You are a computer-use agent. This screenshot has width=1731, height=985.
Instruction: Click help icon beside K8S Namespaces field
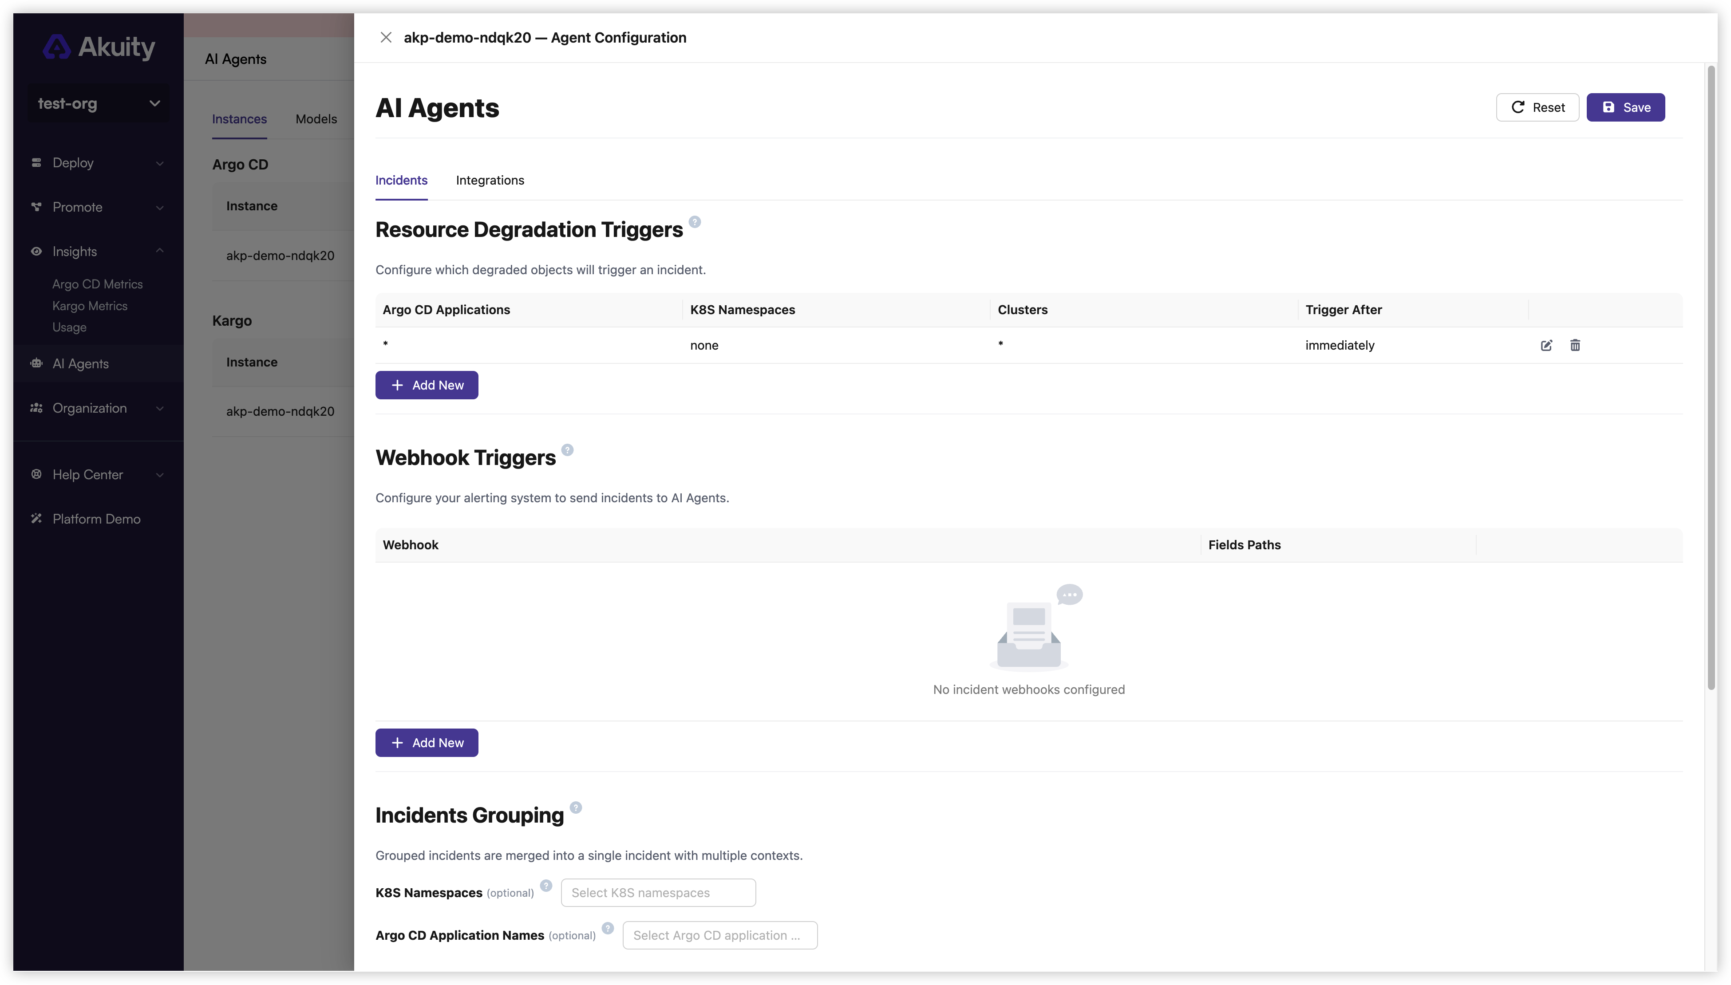(546, 886)
